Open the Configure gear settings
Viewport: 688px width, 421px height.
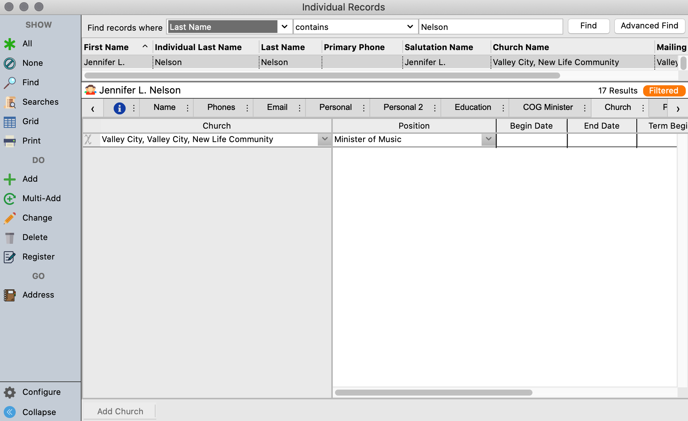click(10, 392)
